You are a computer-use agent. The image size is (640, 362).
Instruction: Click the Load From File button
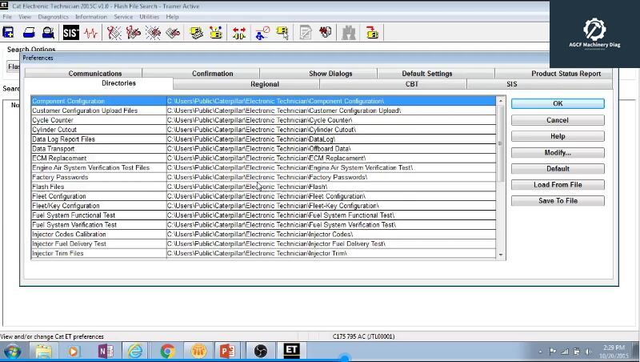(x=558, y=185)
